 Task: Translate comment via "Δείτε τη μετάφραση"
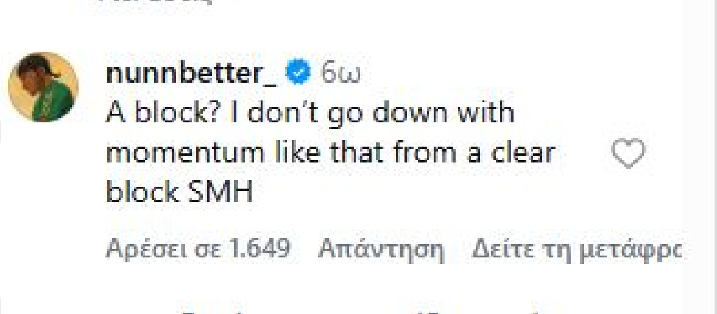[x=576, y=249]
